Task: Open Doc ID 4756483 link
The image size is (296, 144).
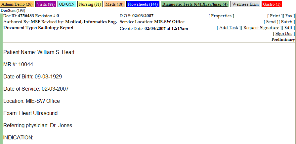Action: [x=26, y=16]
